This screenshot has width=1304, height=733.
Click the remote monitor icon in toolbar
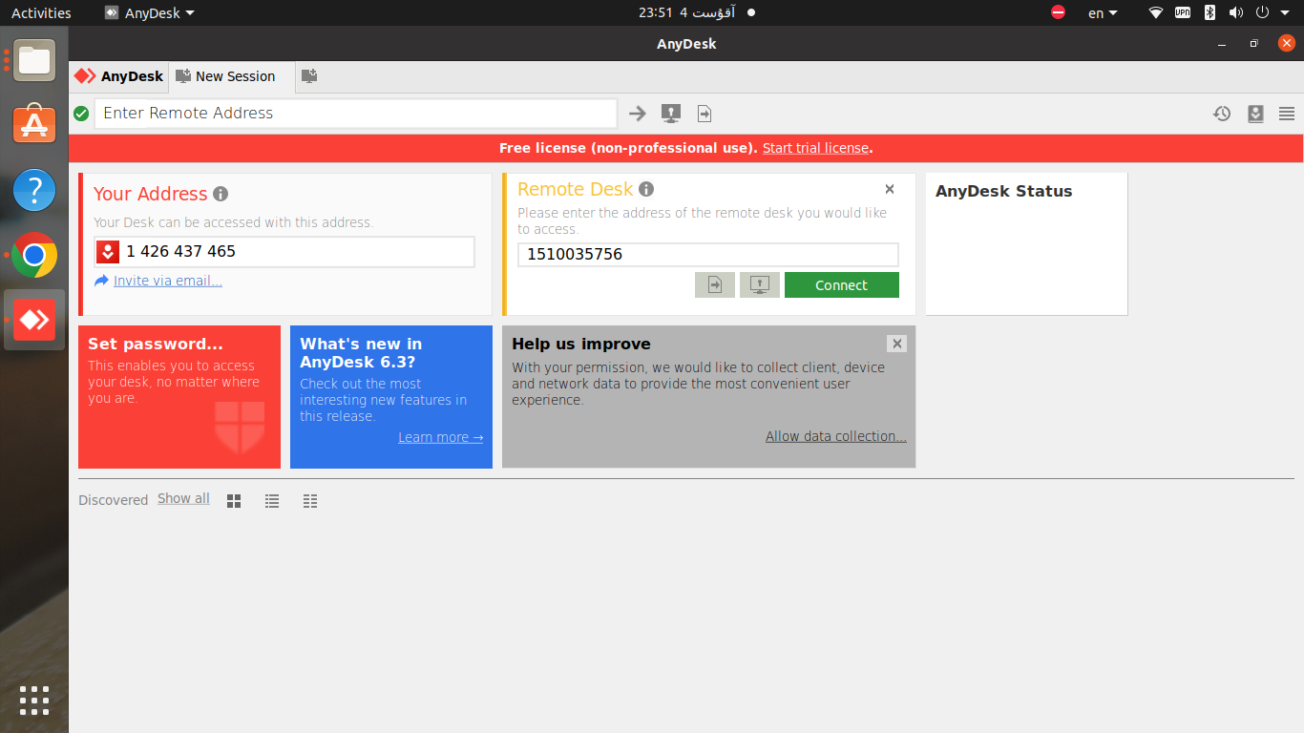pyautogui.click(x=671, y=114)
